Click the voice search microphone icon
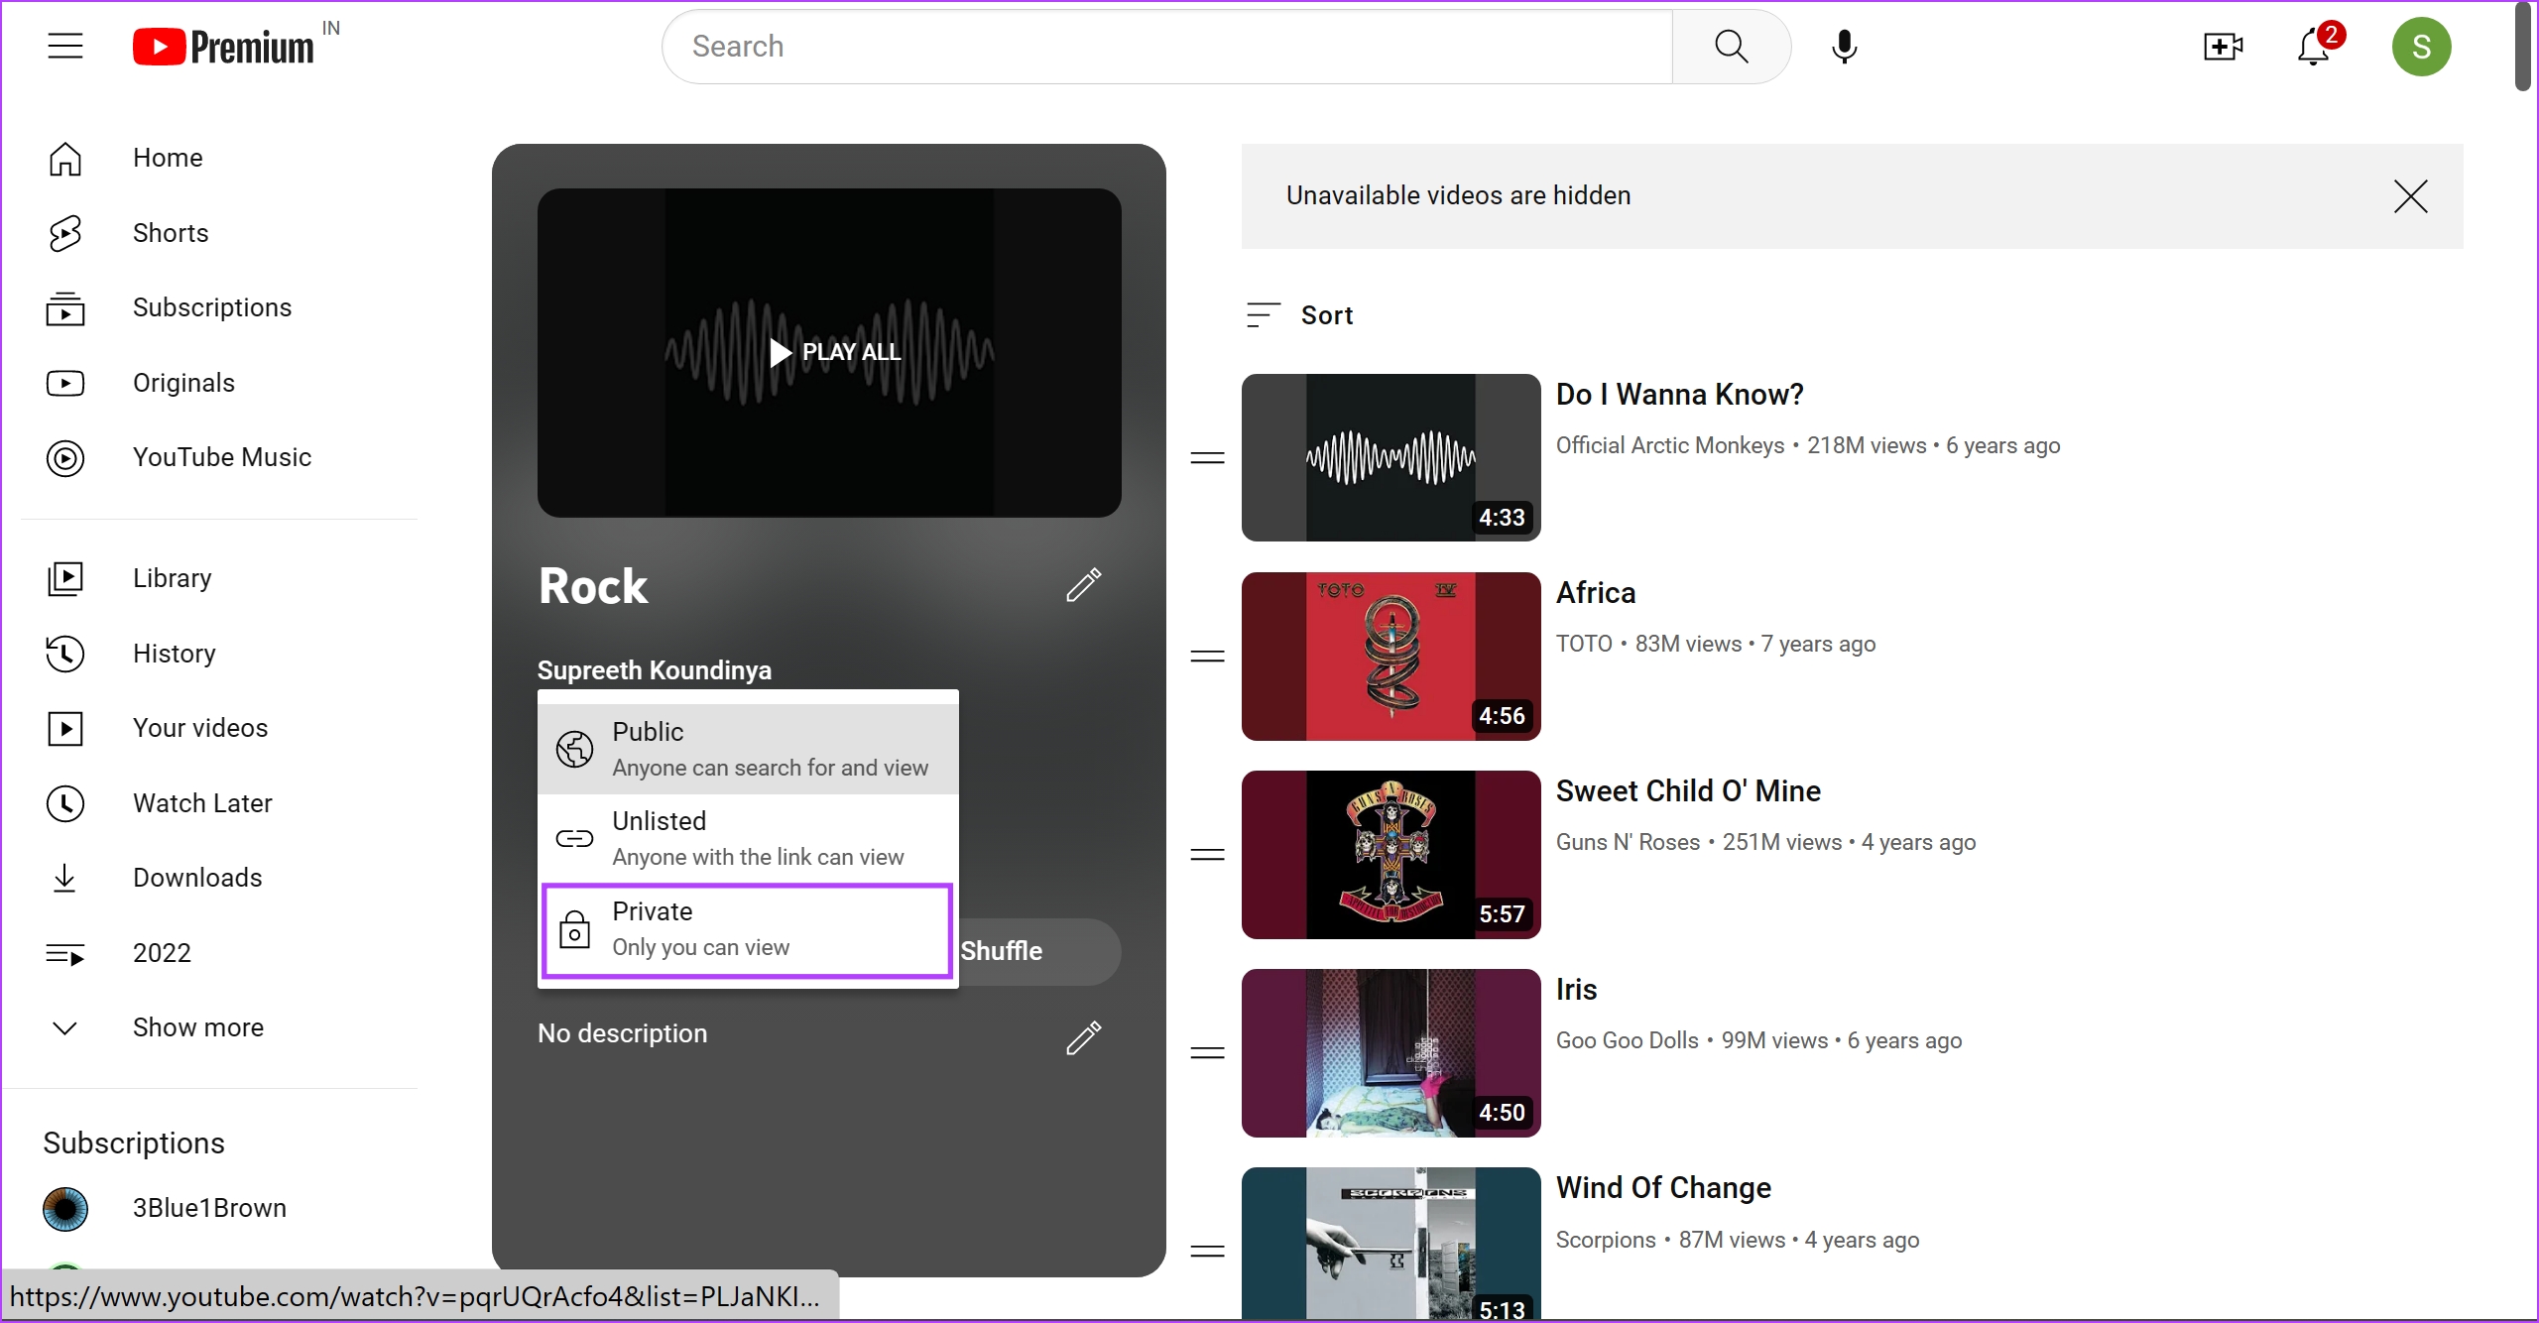Image resolution: width=2539 pixels, height=1323 pixels. [1844, 47]
